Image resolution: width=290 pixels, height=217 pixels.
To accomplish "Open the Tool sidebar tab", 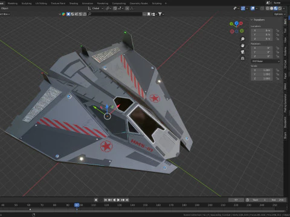I will pyautogui.click(x=285, y=31).
